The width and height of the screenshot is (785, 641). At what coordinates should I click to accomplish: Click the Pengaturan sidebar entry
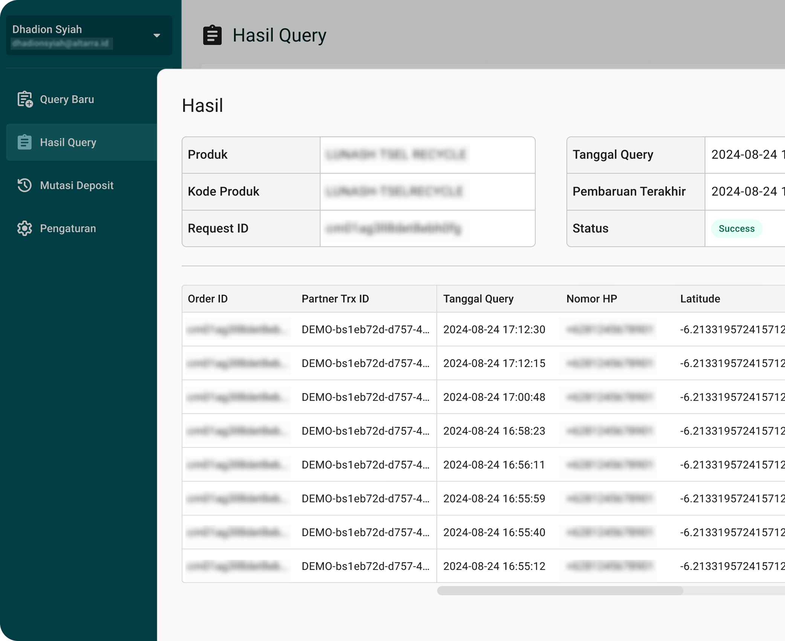point(68,228)
